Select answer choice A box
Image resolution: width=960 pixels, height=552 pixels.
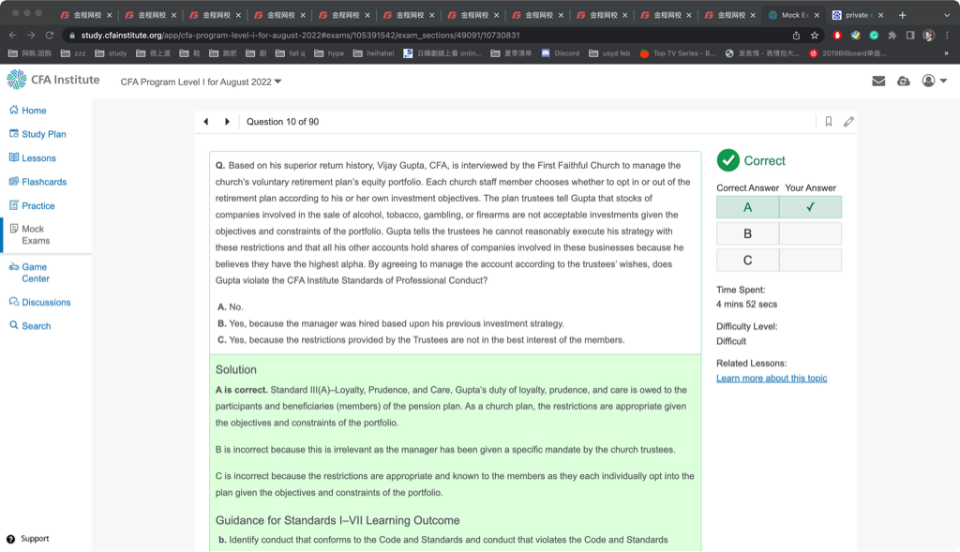tap(747, 207)
